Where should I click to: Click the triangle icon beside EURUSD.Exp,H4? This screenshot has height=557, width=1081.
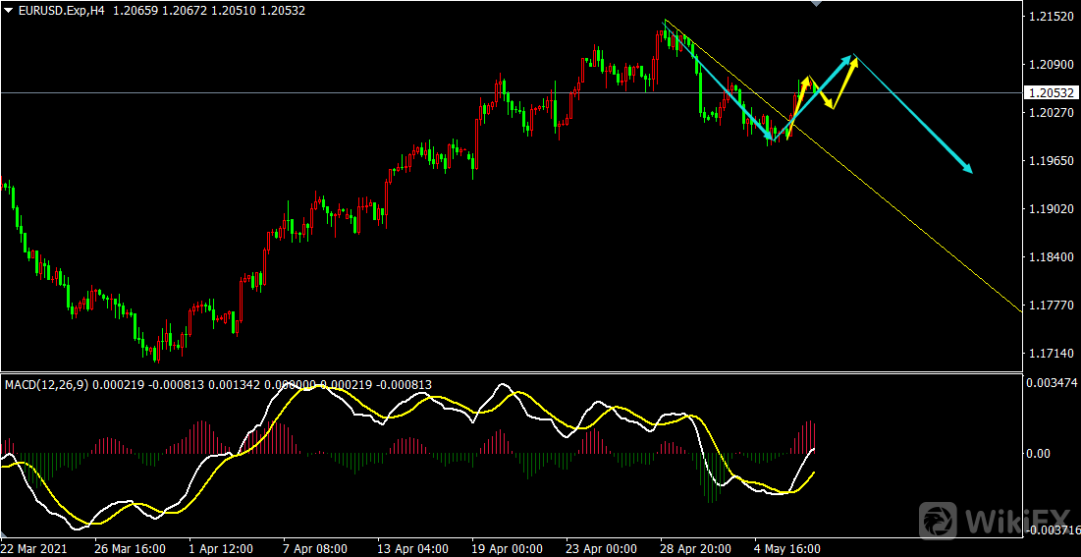[x=9, y=9]
